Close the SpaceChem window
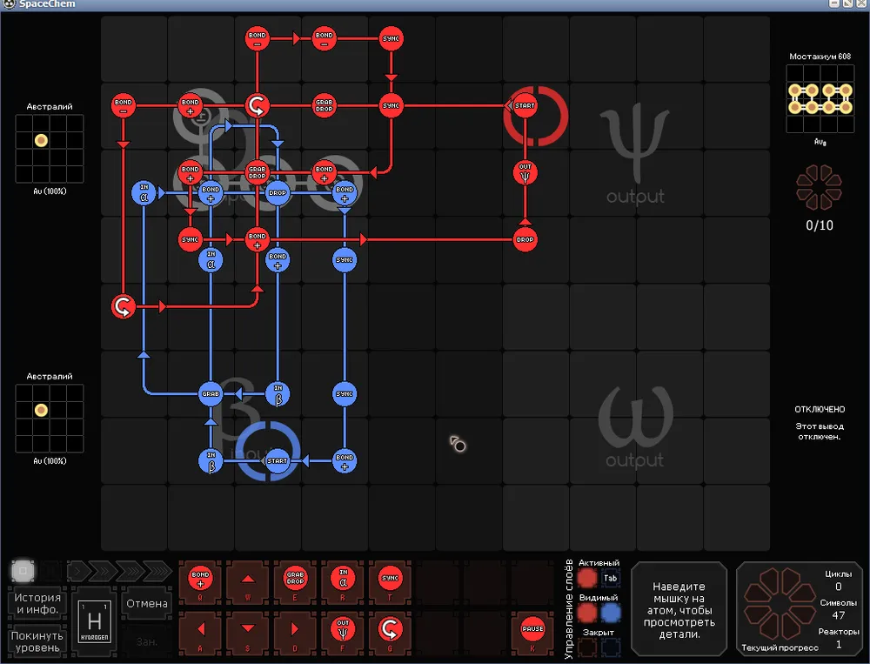 862,3
